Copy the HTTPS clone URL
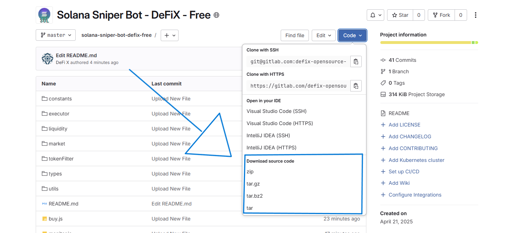This screenshot has width=511, height=233. point(356,86)
